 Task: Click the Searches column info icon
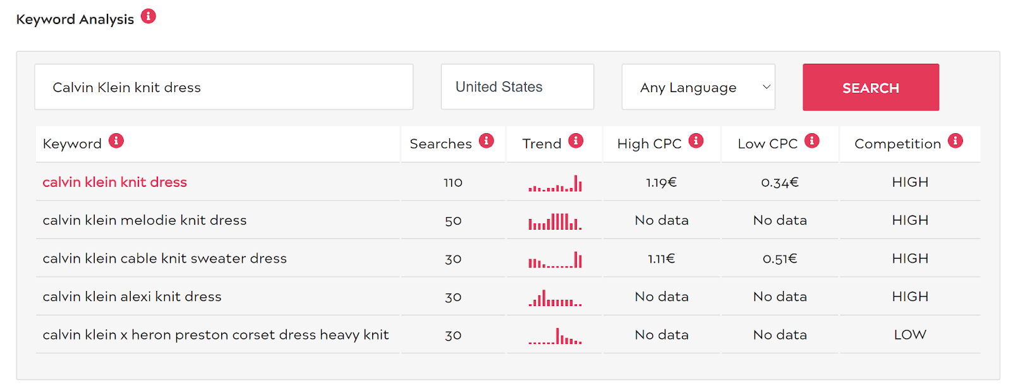[x=486, y=141]
